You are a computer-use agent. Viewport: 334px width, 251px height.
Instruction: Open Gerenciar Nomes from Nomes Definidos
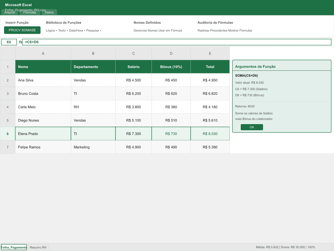click(x=145, y=30)
